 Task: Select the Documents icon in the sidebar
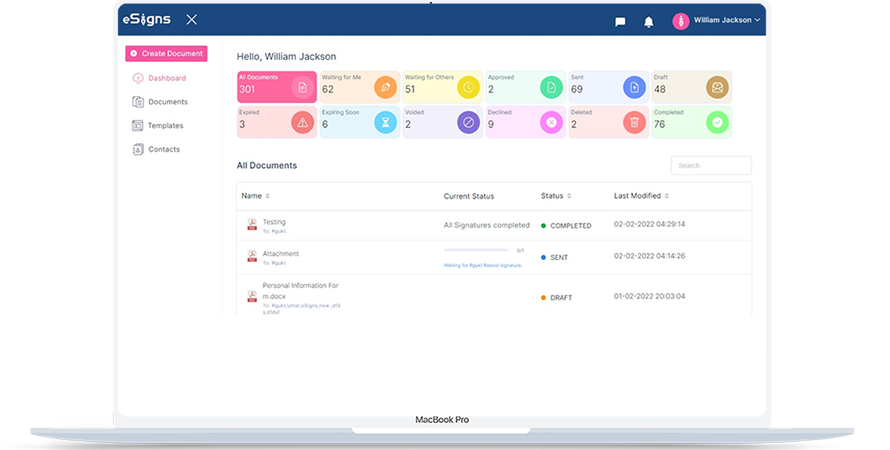[x=138, y=102]
